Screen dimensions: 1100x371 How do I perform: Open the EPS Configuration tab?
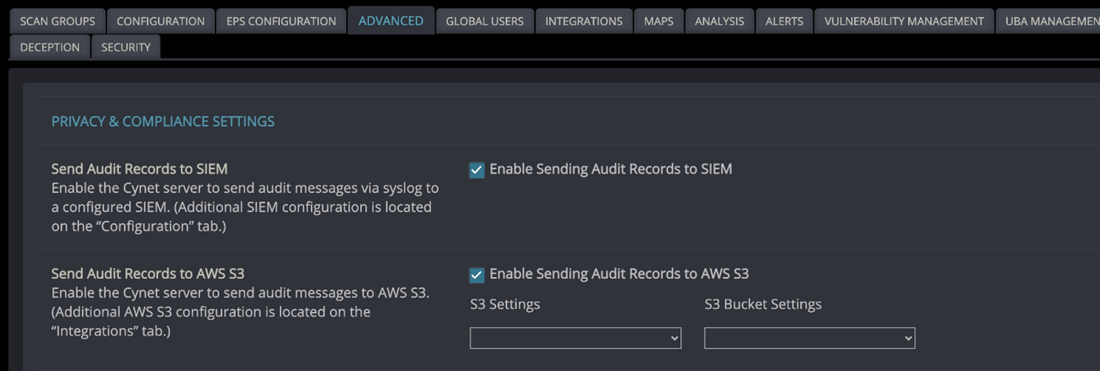pyautogui.click(x=281, y=21)
